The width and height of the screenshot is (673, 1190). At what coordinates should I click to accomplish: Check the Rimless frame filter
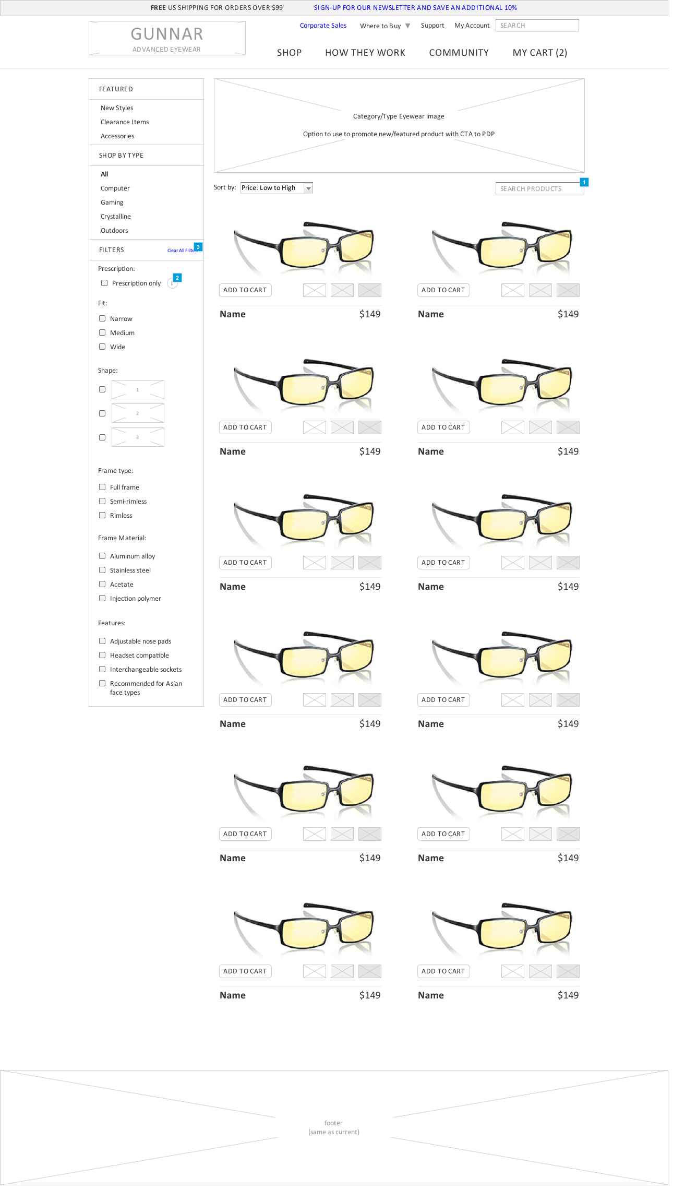click(x=102, y=515)
